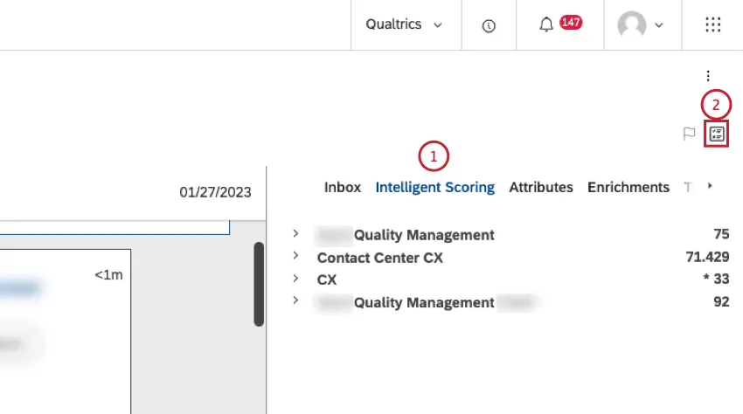Open the notifications bell
This screenshot has height=414, width=743.
(x=546, y=24)
